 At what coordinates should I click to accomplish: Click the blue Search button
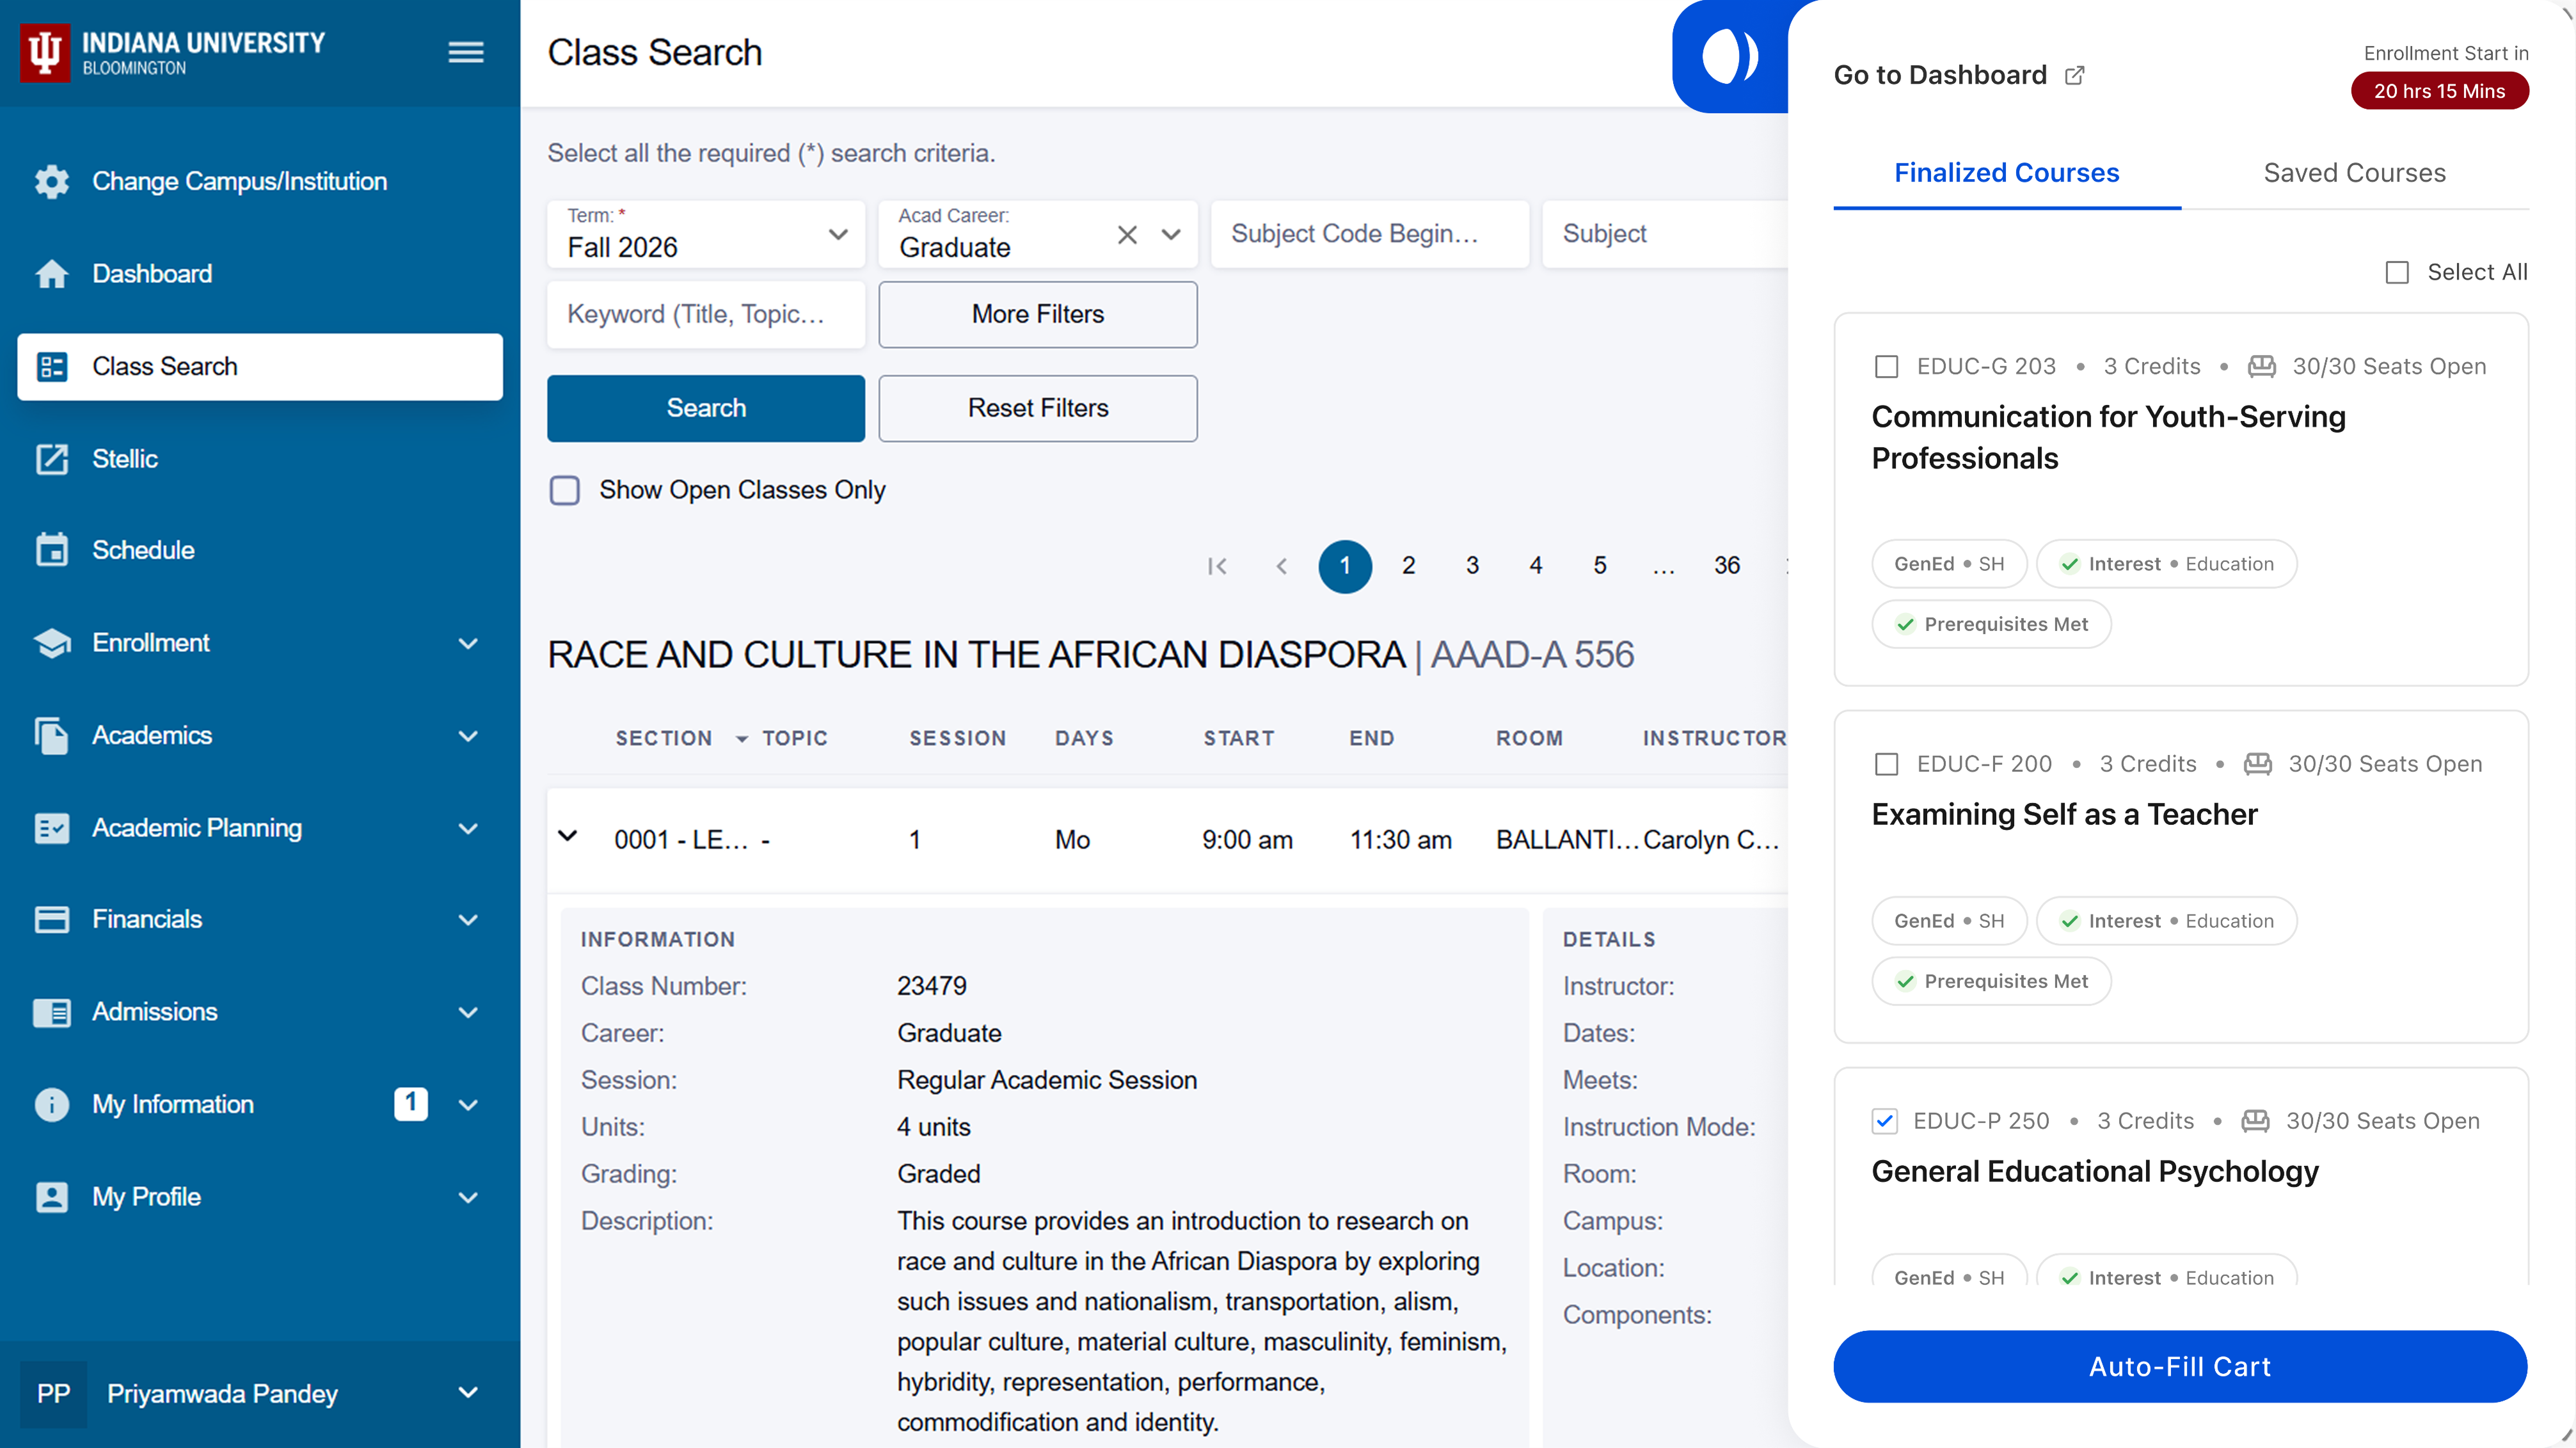coord(706,408)
